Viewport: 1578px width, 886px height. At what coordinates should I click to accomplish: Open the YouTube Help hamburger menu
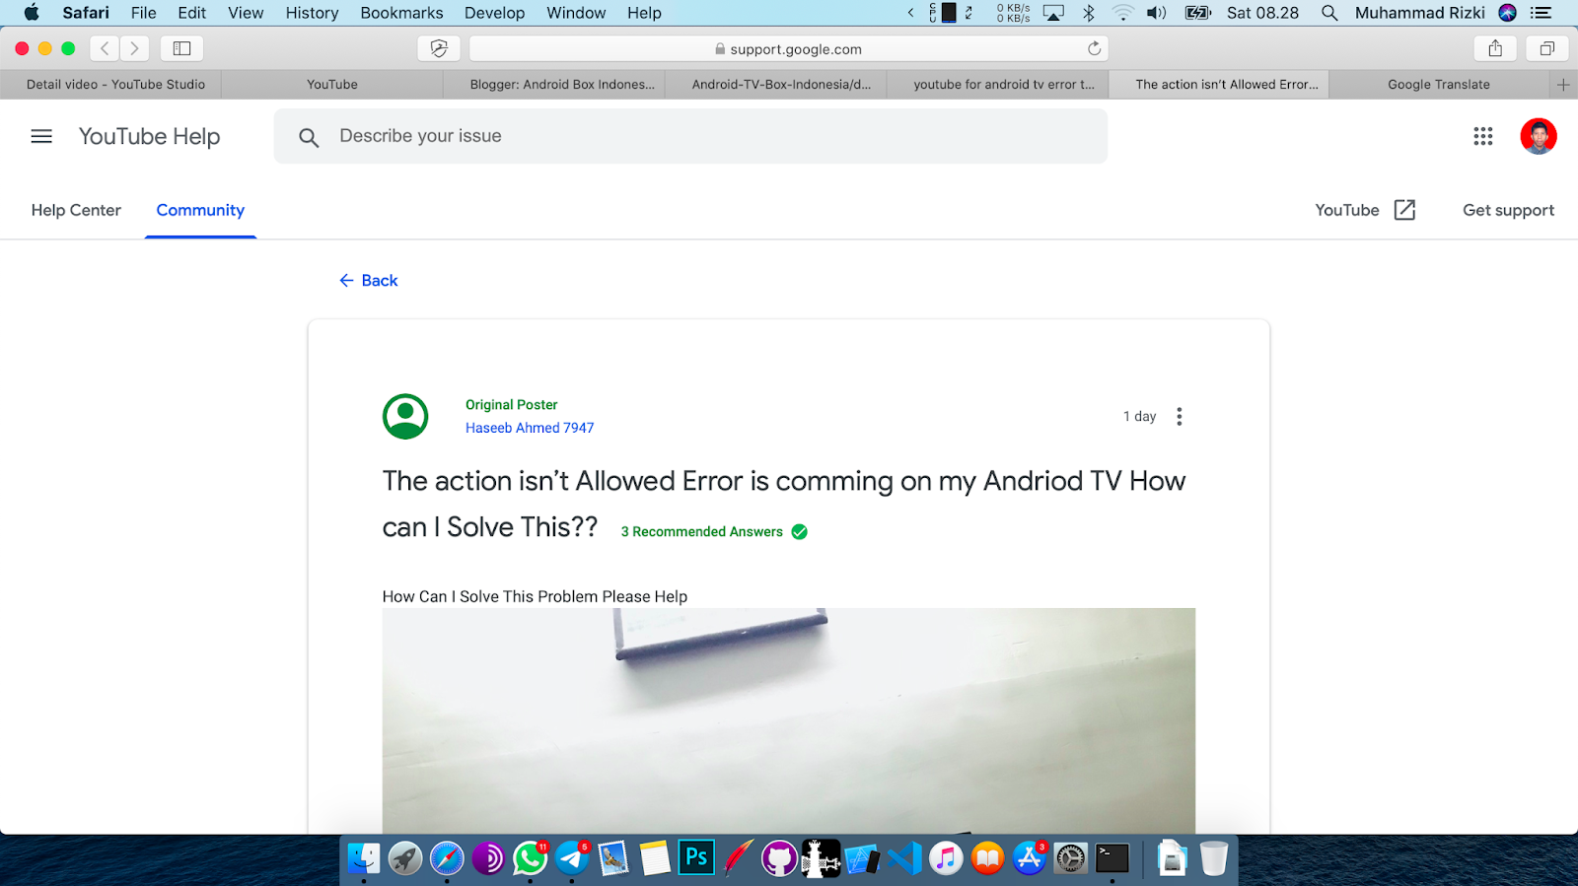(41, 137)
